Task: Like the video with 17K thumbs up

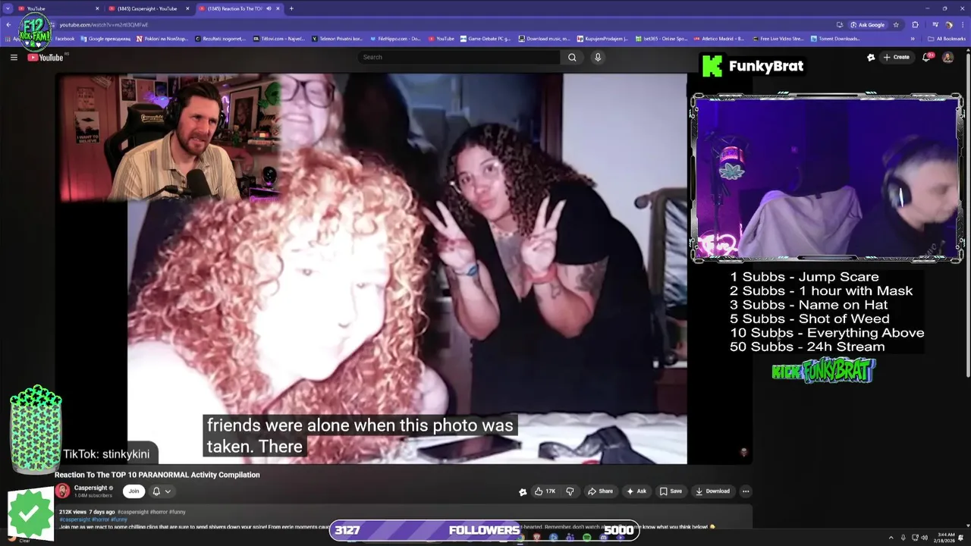Action: [545, 491]
